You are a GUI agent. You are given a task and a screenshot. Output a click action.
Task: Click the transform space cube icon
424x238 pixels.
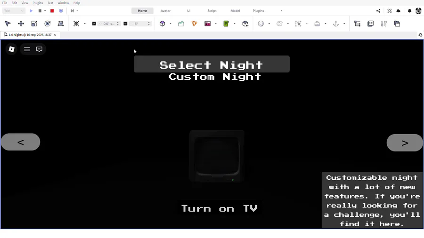pos(76,24)
